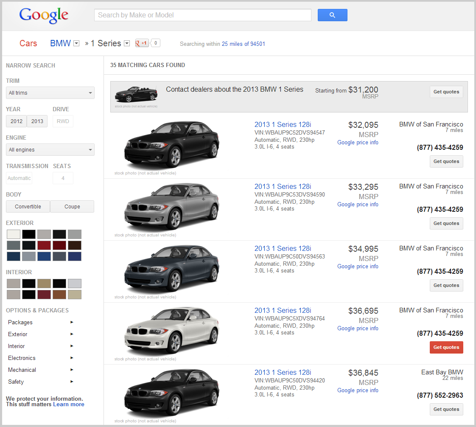This screenshot has height=427, width=476.
Task: Expand the Electronics options submenu
Action: 40,358
